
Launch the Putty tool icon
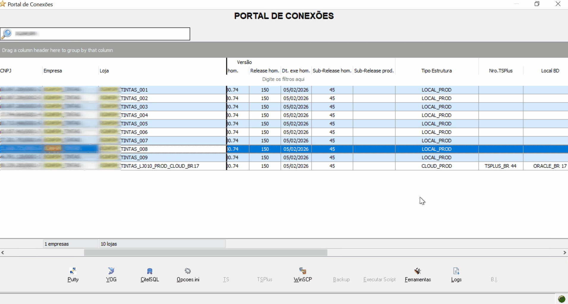(x=73, y=271)
